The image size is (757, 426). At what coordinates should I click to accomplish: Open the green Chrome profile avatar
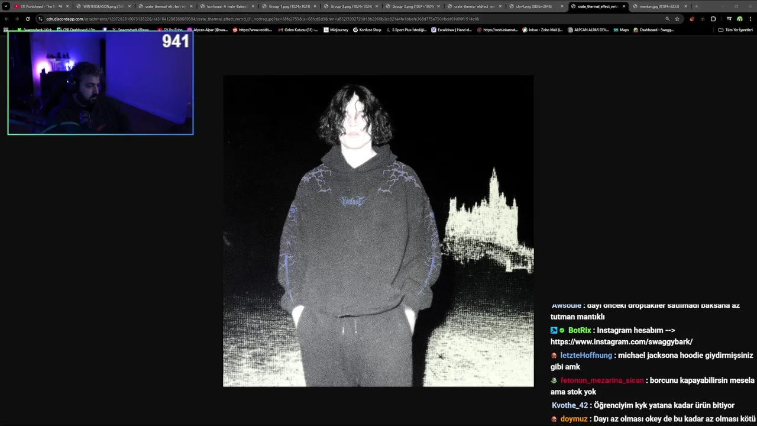point(739,19)
